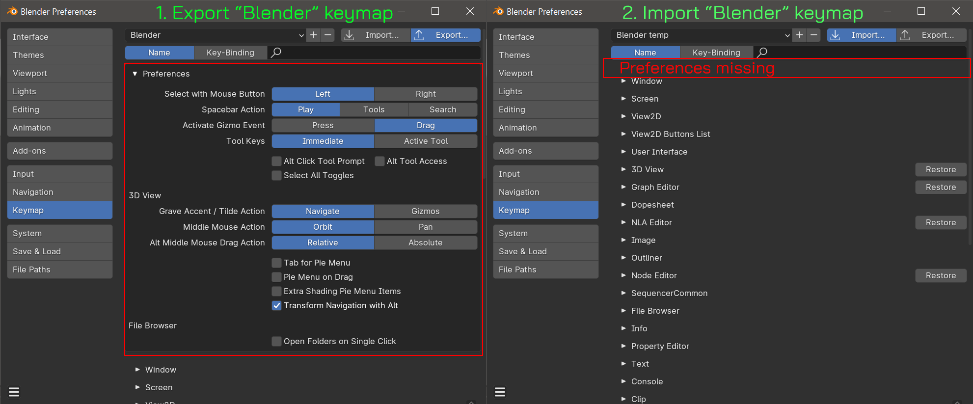The width and height of the screenshot is (973, 404).
Task: Restore the NLA Editor keymap
Action: click(x=941, y=222)
